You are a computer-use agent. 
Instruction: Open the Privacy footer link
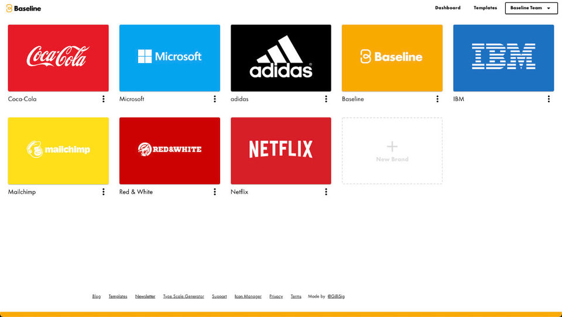point(276,296)
